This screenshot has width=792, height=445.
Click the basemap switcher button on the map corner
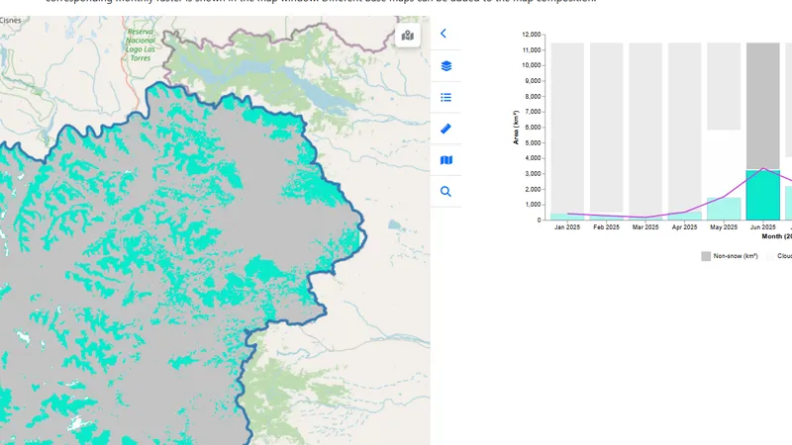click(407, 37)
